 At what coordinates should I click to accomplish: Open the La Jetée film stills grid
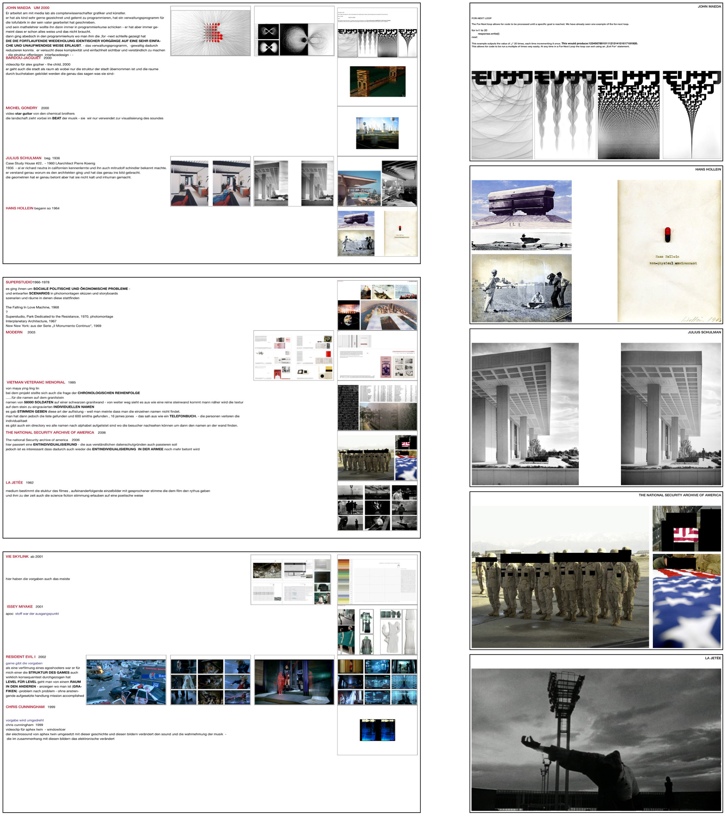[x=378, y=507]
